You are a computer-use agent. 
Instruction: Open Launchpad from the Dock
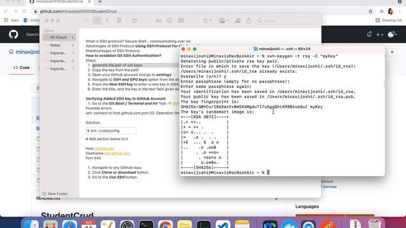50,224
